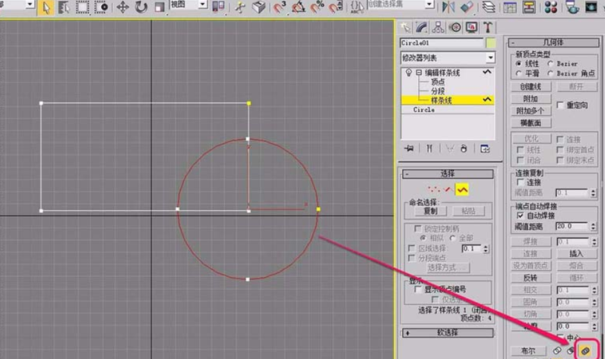Viewport: 605px width, 359px height.
Task: Open the Utilities hammer panel
Action: tap(487, 27)
